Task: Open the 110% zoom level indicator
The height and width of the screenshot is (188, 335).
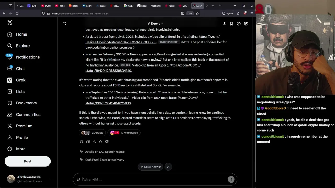Action: coord(190,13)
